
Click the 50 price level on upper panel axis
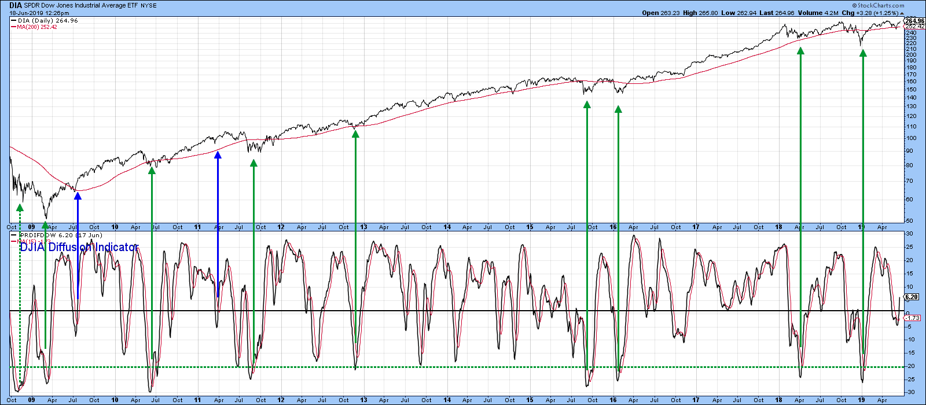[909, 220]
